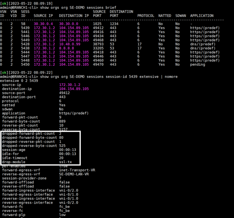The height and width of the screenshot is (218, 234).
Task: Click idle-timeout value 20
Action: (61, 158)
